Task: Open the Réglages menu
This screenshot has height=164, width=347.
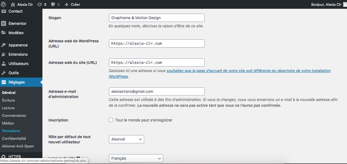Action: pos(21,82)
